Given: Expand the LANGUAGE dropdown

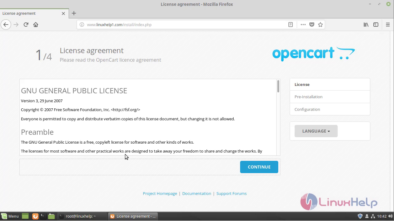Looking at the screenshot, I should pyautogui.click(x=316, y=131).
